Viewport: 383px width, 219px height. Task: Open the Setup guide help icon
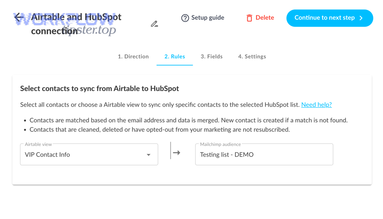(x=185, y=18)
